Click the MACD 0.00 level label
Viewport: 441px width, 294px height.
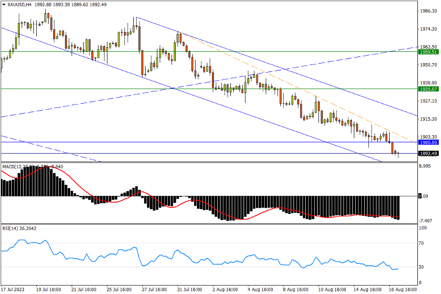(424, 196)
